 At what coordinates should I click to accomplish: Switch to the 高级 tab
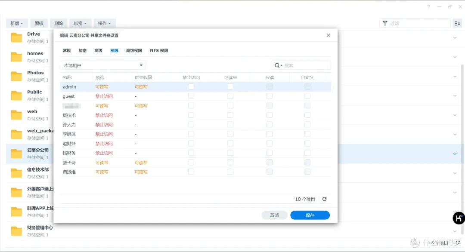[98, 51]
